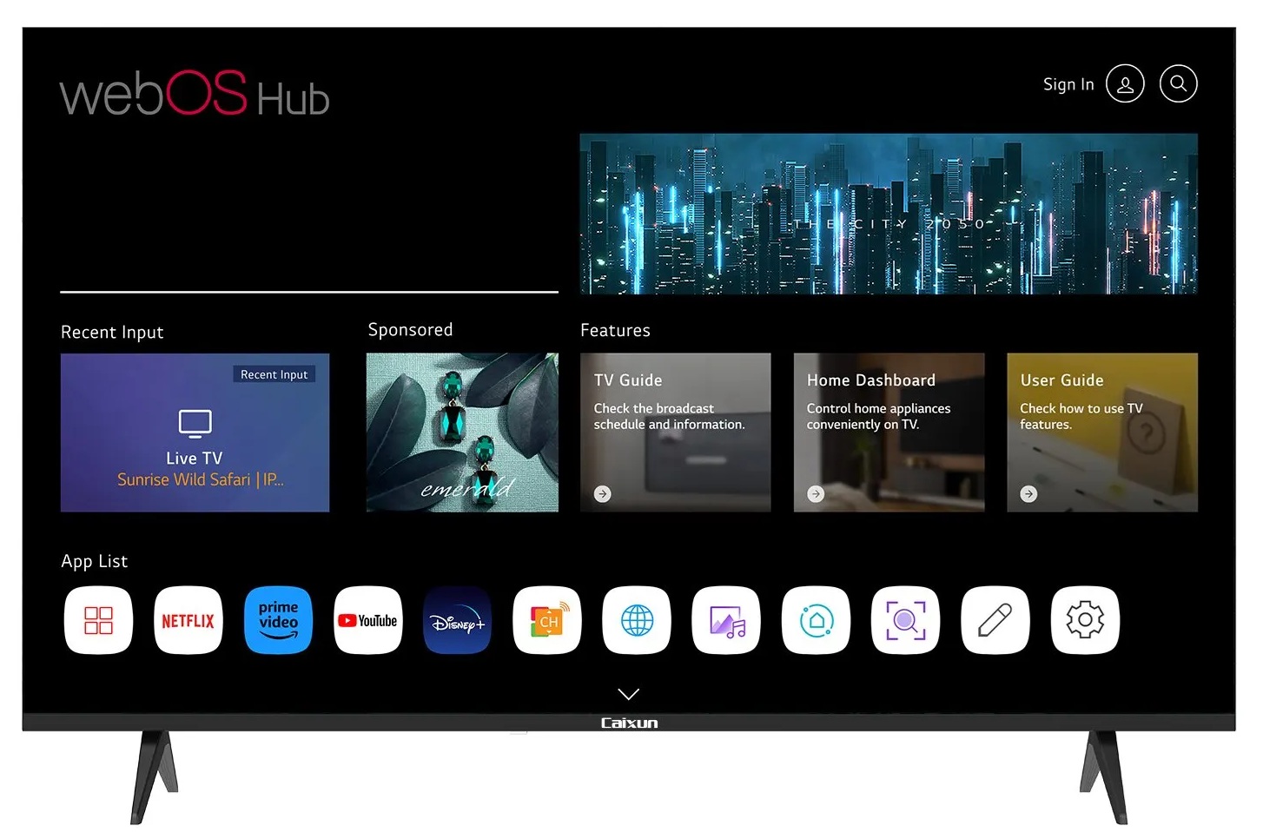
Task: Open the User Guide feature card
Action: pyautogui.click(x=1102, y=432)
